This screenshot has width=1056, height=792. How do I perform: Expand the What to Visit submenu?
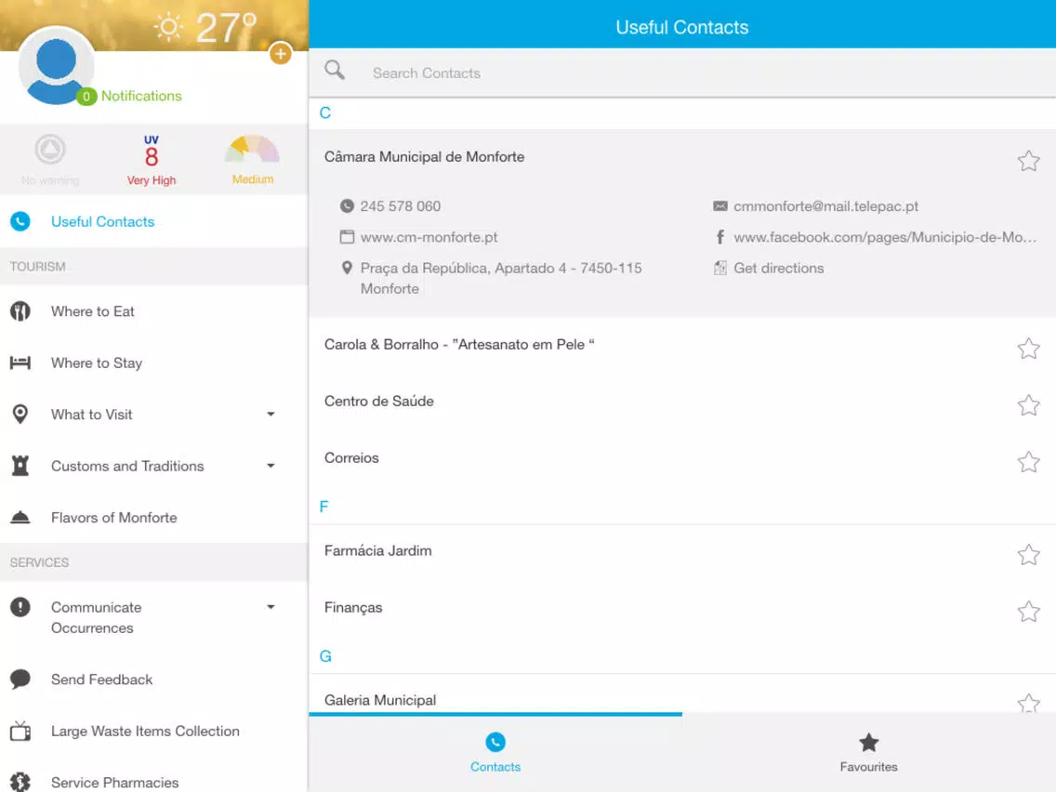(x=271, y=415)
